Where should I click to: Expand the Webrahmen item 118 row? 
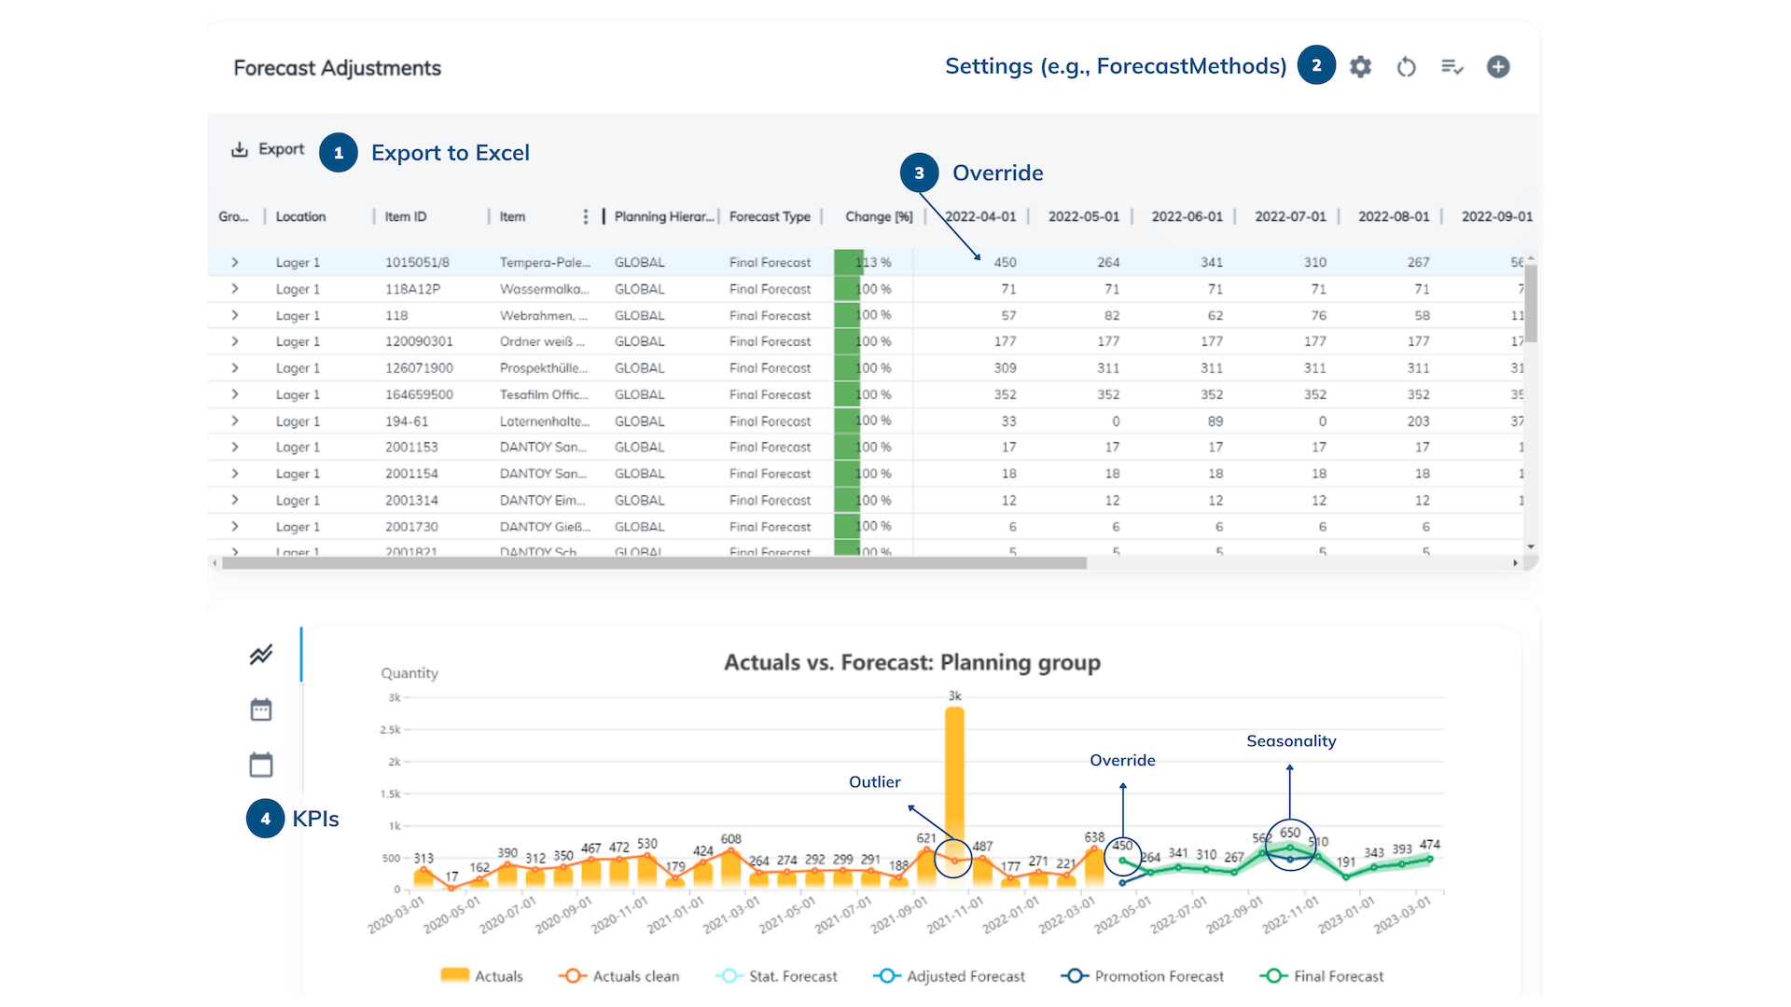tap(235, 315)
